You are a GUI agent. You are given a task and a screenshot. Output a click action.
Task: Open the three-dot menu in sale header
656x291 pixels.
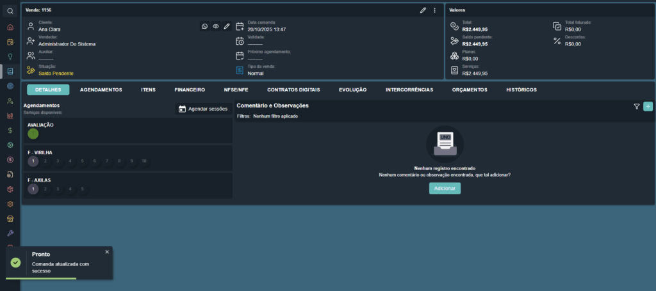coord(434,10)
